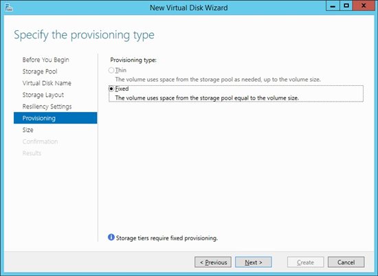Minimize the wizard window

[333, 5]
